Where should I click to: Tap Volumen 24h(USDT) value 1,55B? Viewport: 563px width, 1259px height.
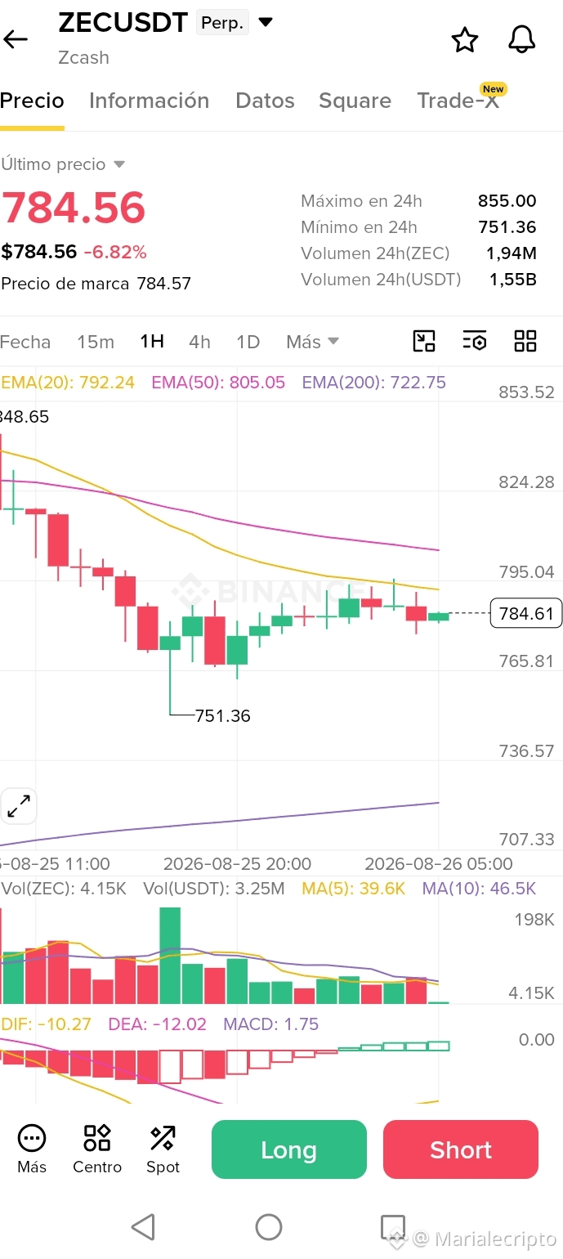[513, 280]
